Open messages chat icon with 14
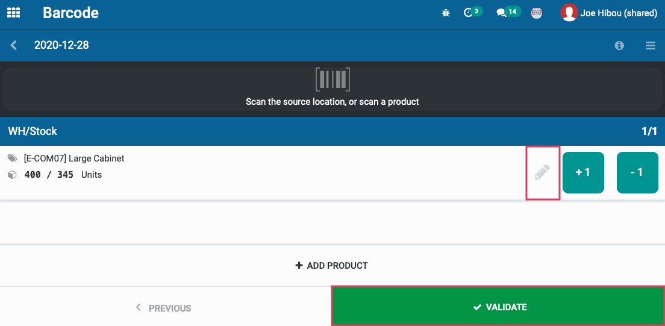 tap(508, 13)
